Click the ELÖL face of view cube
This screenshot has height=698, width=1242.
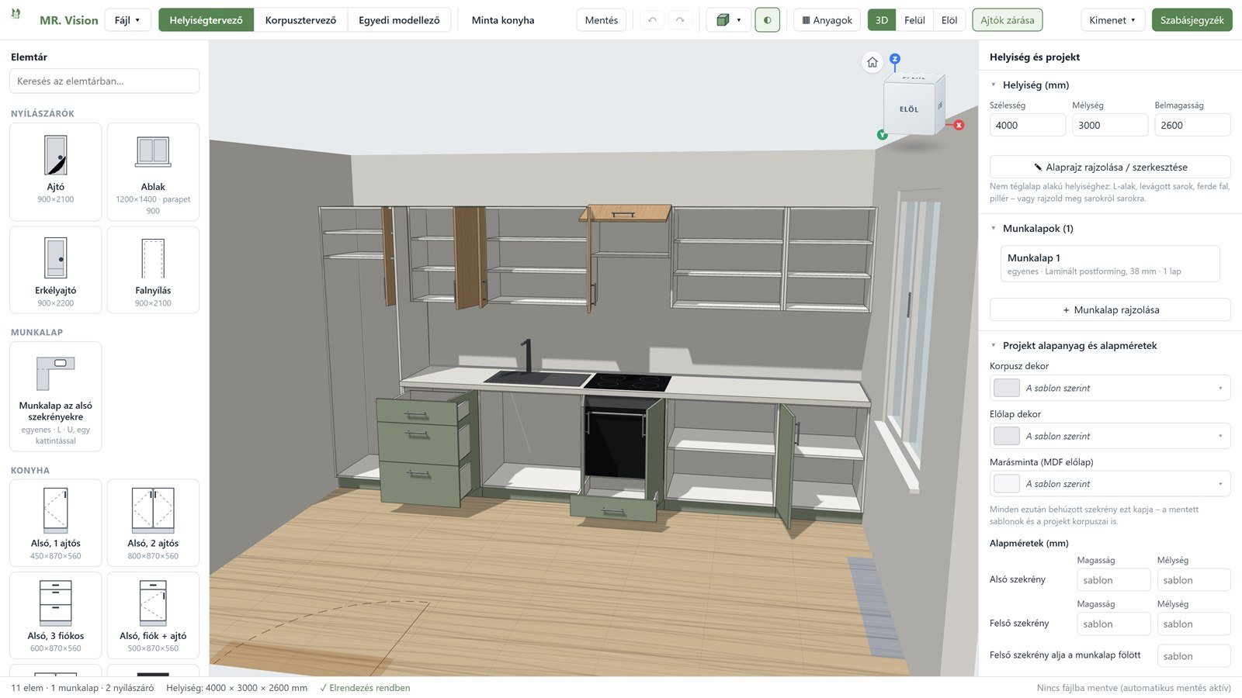[909, 109]
